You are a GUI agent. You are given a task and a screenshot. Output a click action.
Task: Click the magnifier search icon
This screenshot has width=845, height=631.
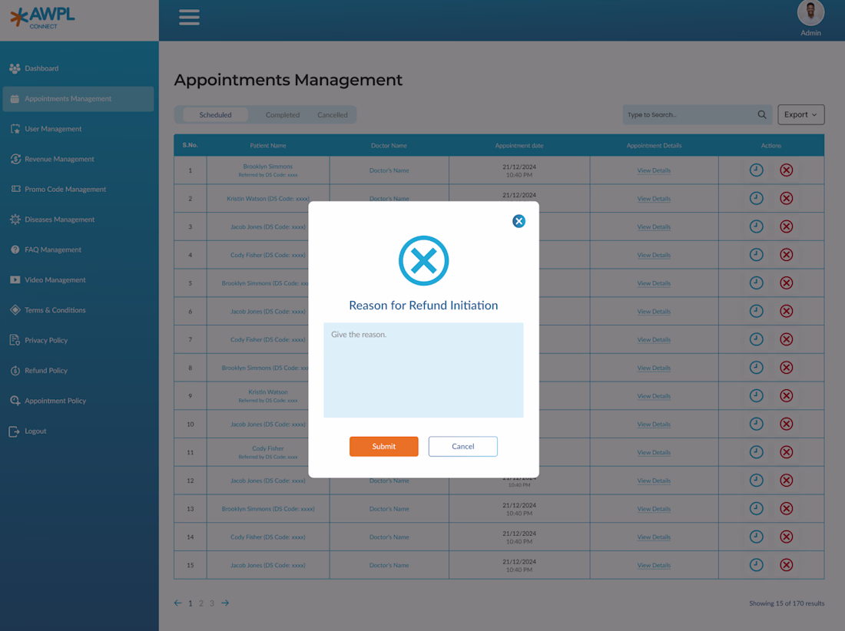762,114
